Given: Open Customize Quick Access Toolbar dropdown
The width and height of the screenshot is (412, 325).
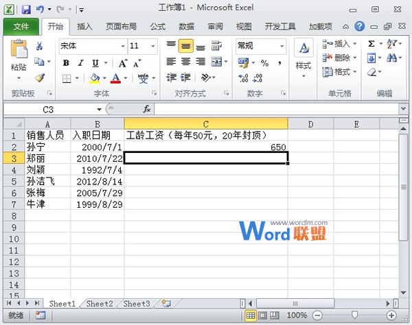Looking at the screenshot, I should tap(81, 10).
